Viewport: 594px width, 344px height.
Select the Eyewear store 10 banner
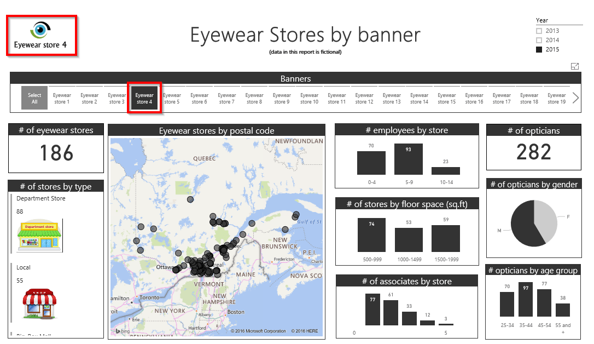click(x=309, y=99)
